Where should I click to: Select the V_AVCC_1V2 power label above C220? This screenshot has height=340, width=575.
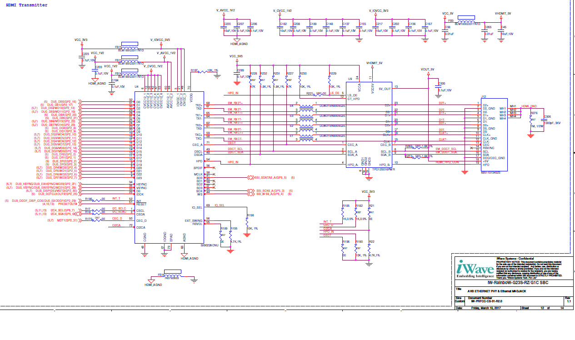click(x=226, y=10)
